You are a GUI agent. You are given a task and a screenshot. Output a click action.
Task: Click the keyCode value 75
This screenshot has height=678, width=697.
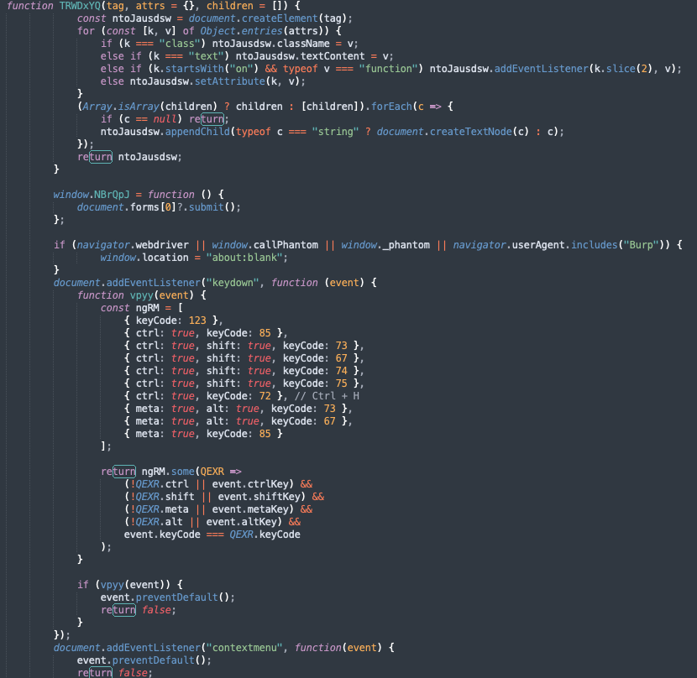342,383
